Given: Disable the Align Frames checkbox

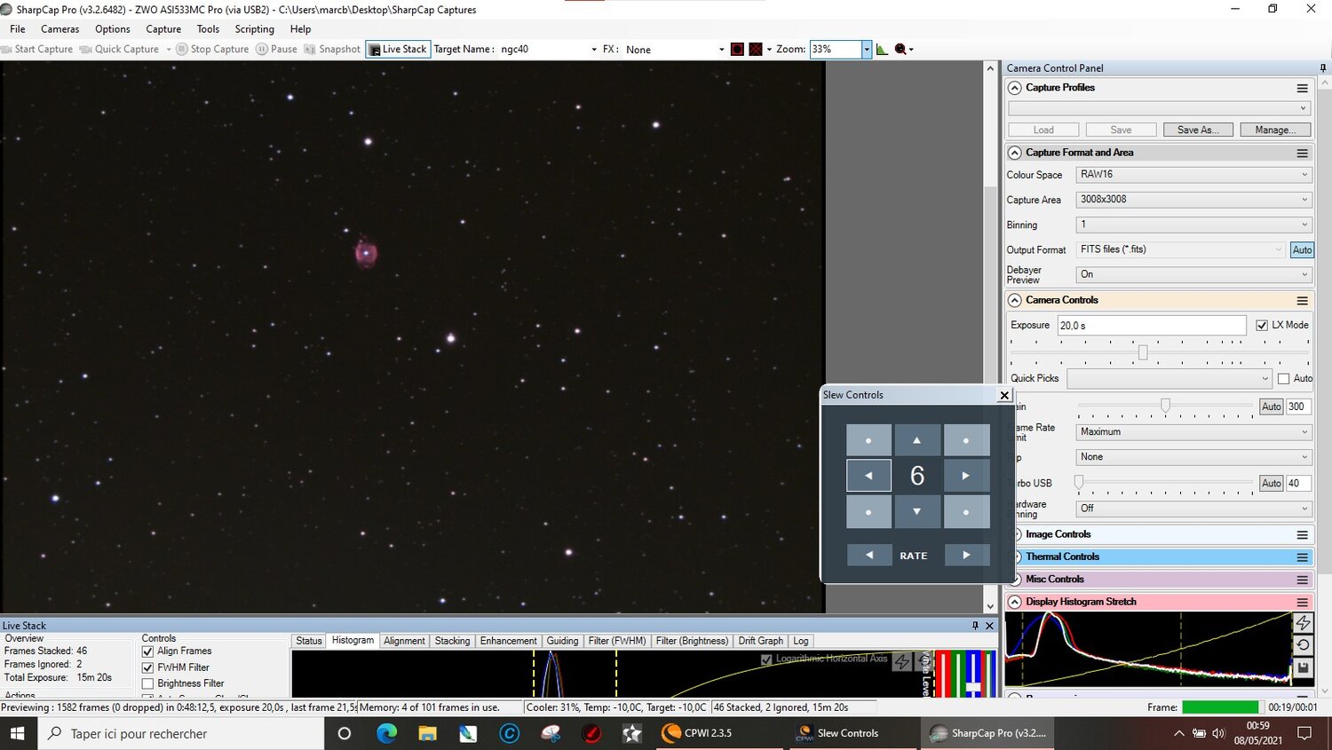Looking at the screenshot, I should click(x=148, y=651).
